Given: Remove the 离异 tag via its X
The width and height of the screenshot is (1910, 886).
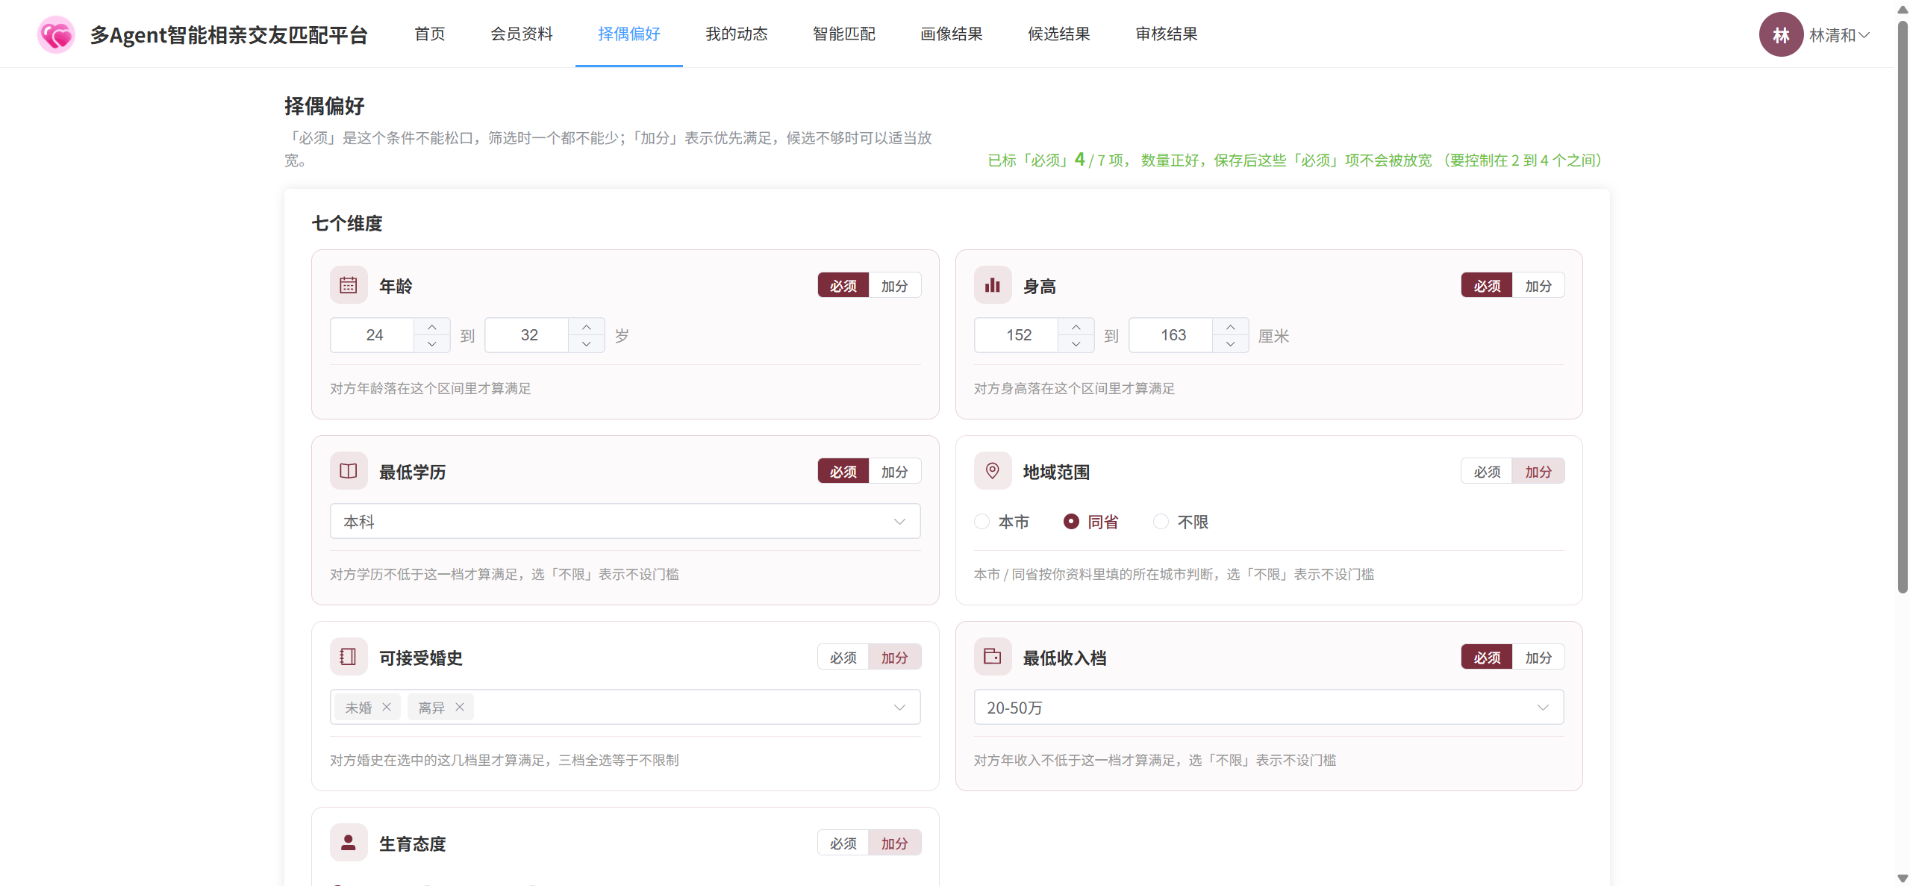Looking at the screenshot, I should [460, 707].
